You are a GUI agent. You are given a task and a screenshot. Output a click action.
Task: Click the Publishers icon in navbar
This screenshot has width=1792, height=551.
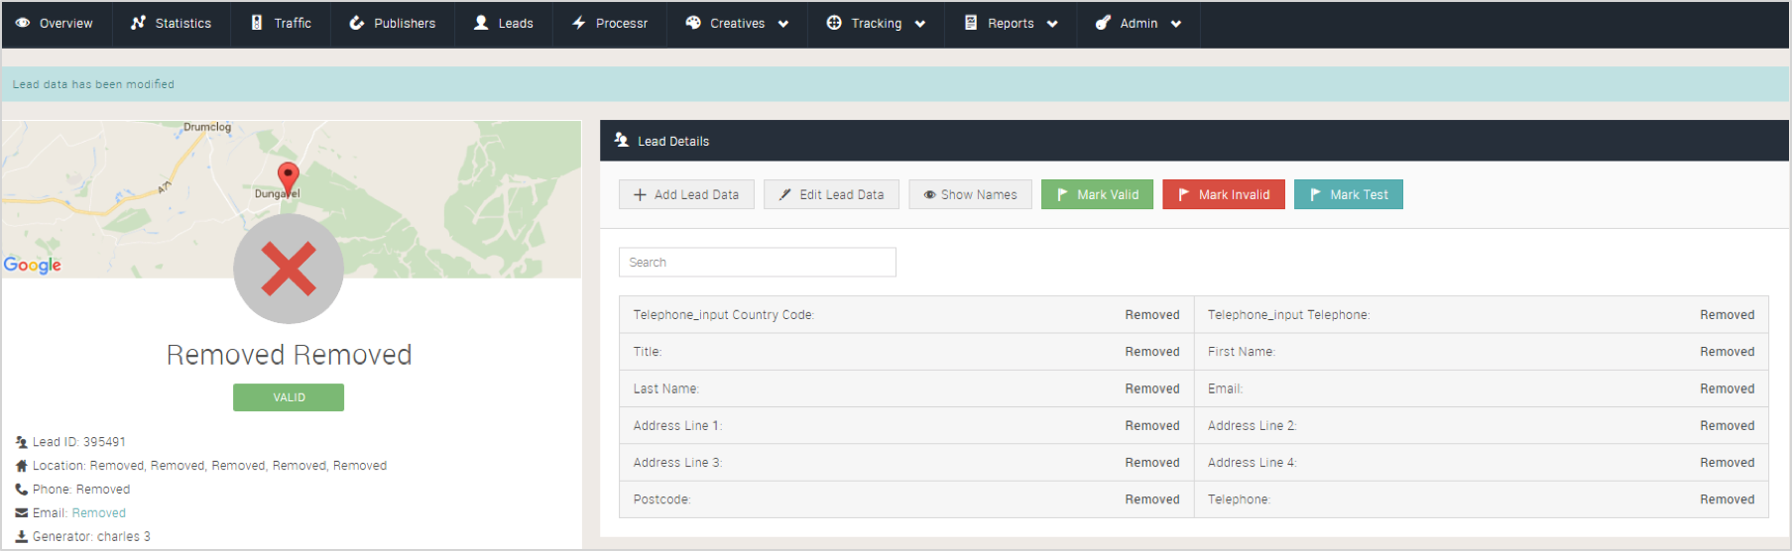click(357, 23)
